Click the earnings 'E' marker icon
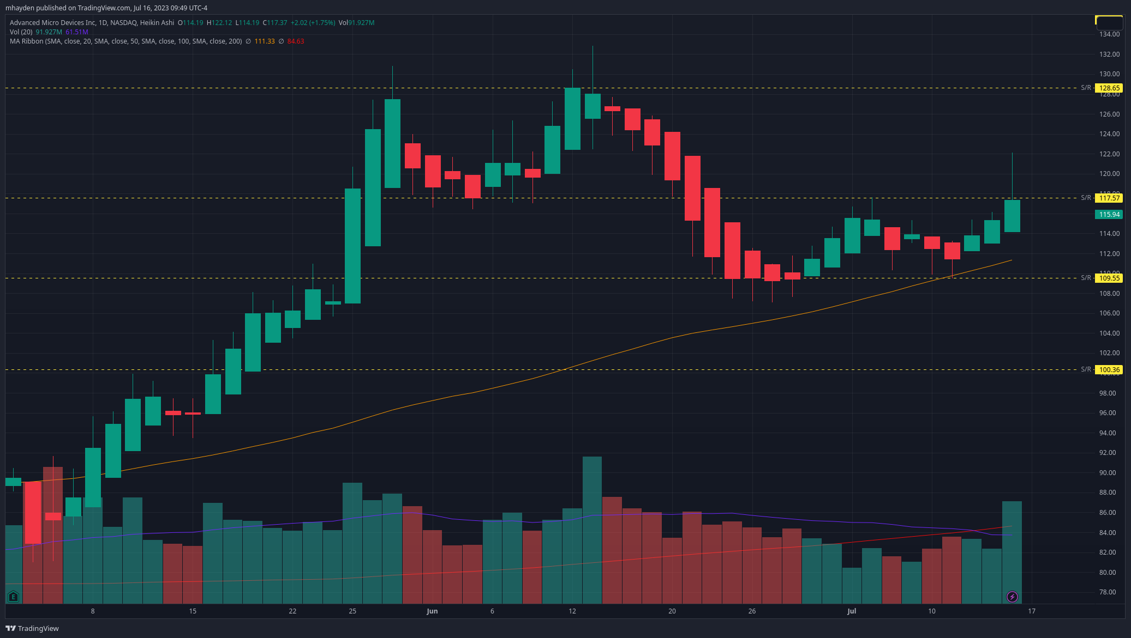Screen dimensions: 1131x638 [13, 597]
